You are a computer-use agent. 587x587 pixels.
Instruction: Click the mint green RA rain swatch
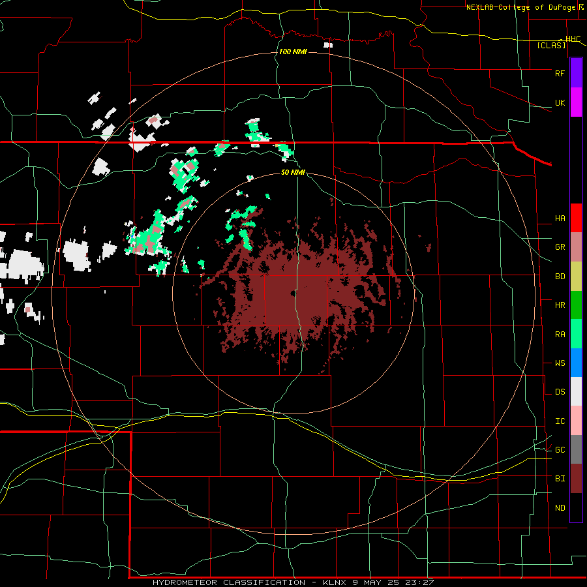576,334
